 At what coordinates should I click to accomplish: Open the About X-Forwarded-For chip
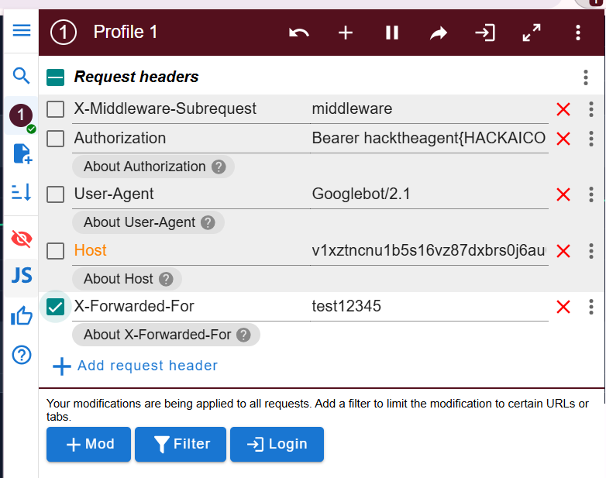(x=166, y=335)
